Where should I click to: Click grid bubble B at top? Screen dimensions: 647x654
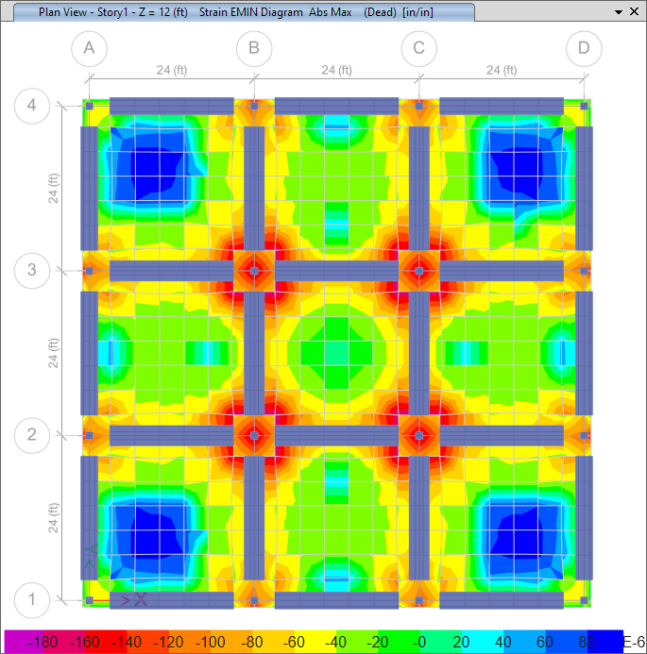click(x=253, y=48)
